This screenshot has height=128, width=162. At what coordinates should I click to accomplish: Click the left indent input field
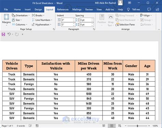pyautogui.click(x=67, y=20)
